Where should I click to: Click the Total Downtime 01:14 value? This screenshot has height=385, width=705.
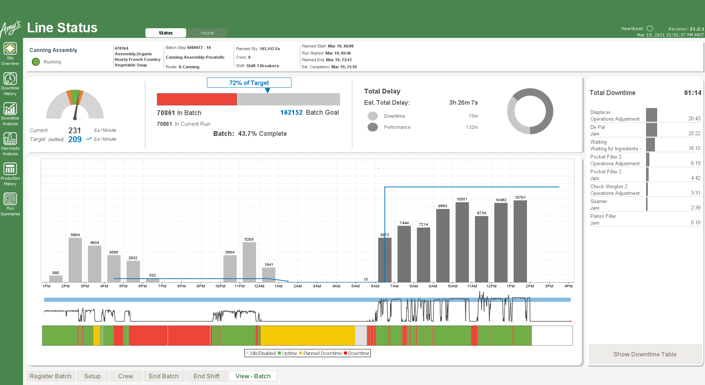(692, 93)
